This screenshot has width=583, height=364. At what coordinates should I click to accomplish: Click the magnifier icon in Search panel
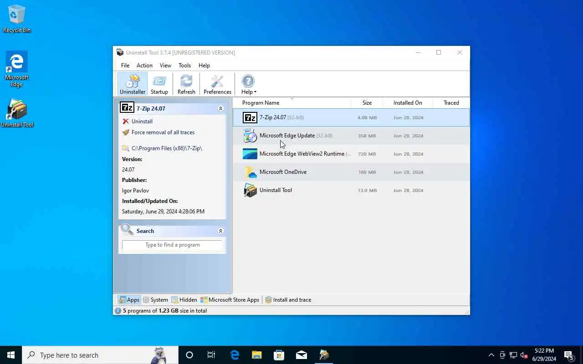coord(127,230)
